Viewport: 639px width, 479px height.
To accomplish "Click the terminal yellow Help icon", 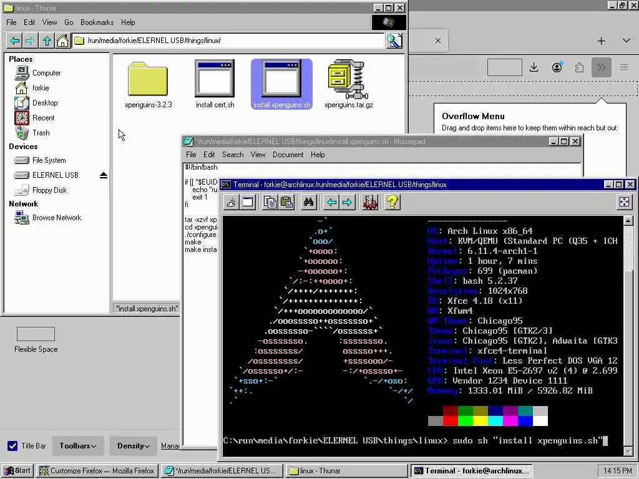I will (x=393, y=203).
